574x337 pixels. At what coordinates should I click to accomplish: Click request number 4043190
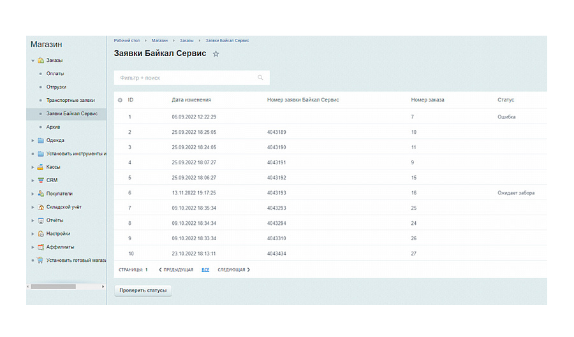[x=276, y=147]
